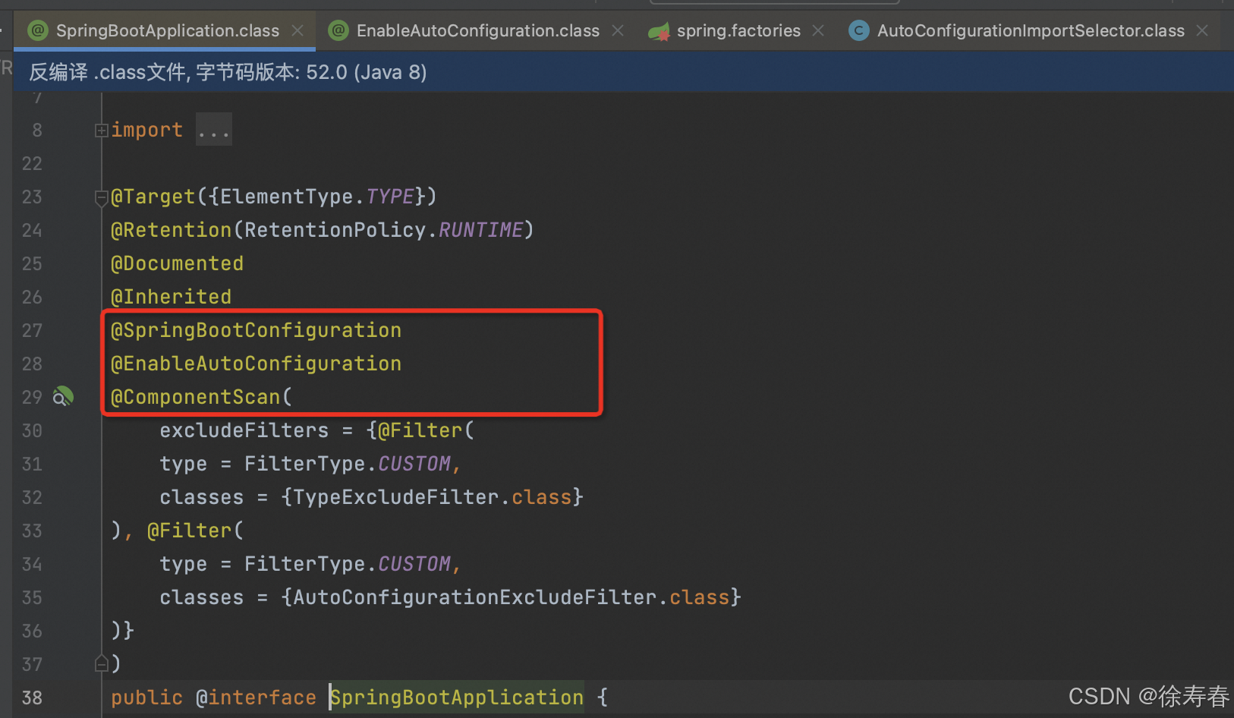Click the spring leaf icon on spring.factories tab
The width and height of the screenshot is (1234, 718).
(659, 31)
